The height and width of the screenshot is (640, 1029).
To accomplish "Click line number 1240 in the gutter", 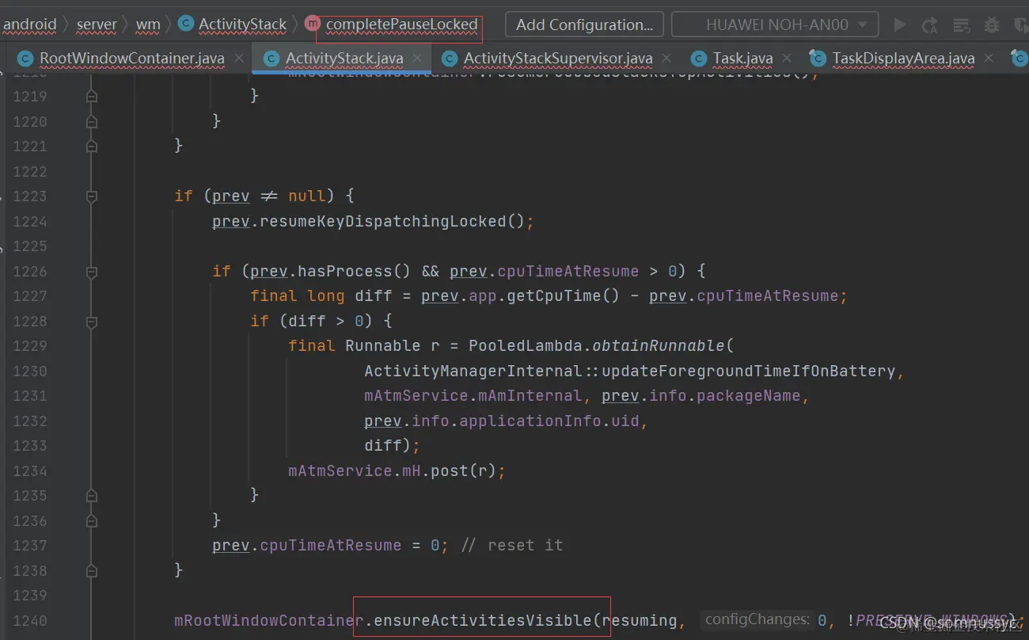I will coord(29,620).
